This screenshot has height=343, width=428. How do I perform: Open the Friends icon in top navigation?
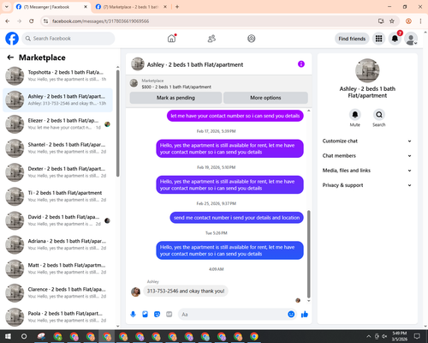[x=211, y=39]
